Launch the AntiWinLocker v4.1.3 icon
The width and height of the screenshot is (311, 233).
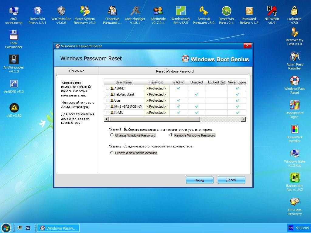14,64
